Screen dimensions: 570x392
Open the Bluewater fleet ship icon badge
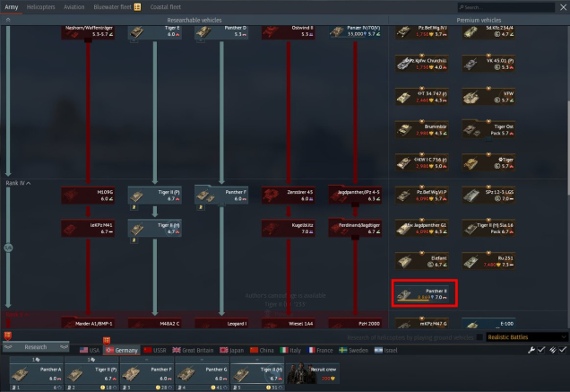point(137,6)
